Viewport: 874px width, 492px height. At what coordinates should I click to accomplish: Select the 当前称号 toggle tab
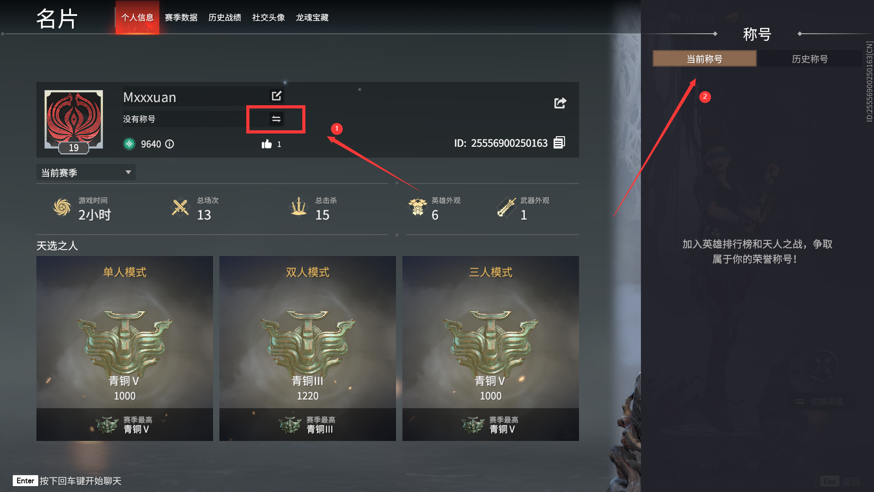tap(704, 59)
